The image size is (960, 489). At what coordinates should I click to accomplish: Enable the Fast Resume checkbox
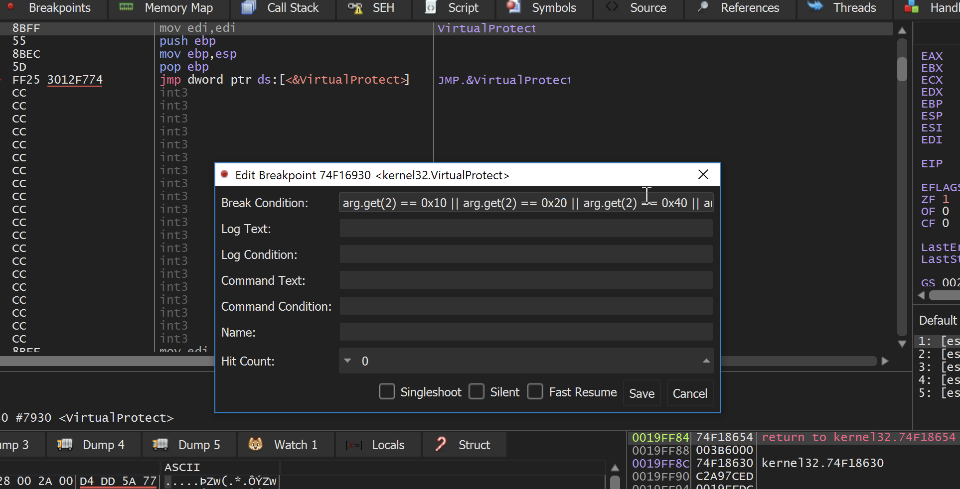coord(535,392)
